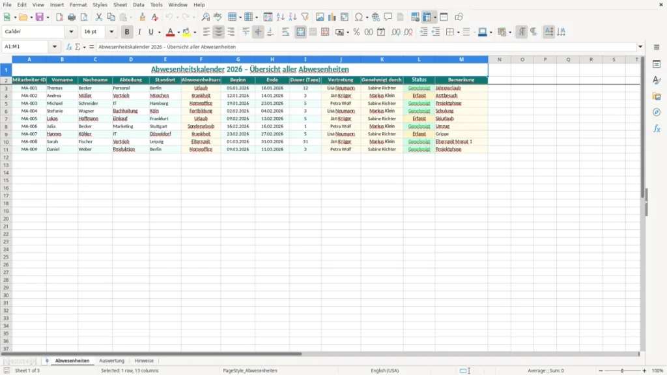Image resolution: width=667 pixels, height=375 pixels.
Task: Open Find and Replace icon
Action: click(x=205, y=17)
